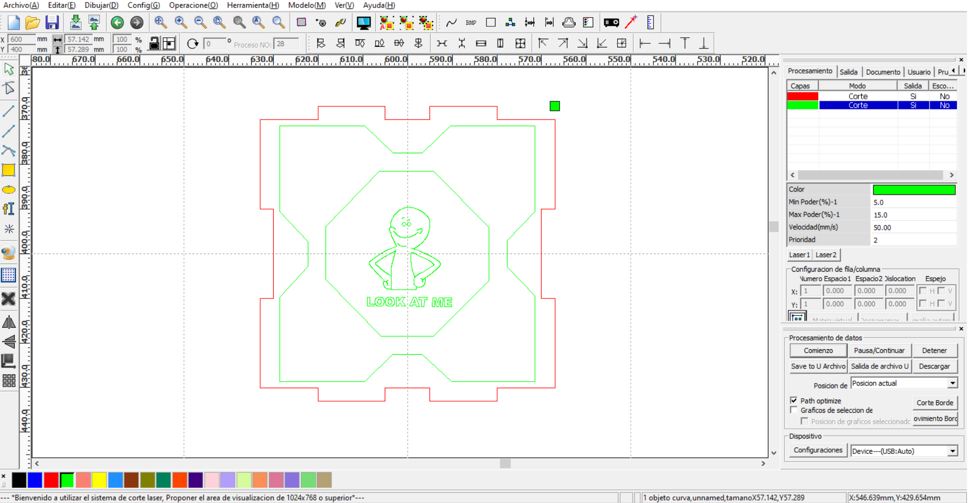This screenshot has width=968, height=503.
Task: Click the Import icon
Action: [x=76, y=23]
